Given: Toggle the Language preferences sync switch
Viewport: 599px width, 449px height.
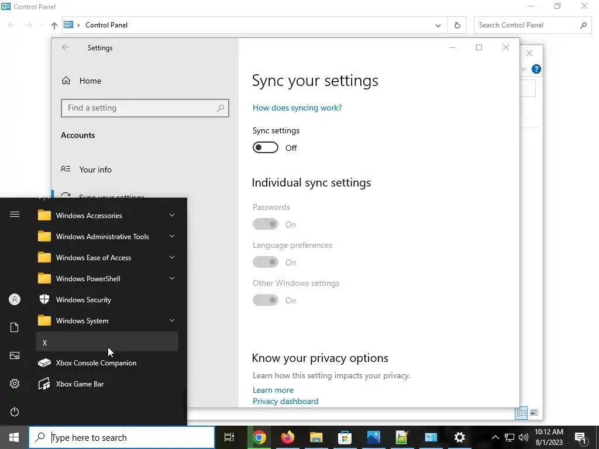Looking at the screenshot, I should pos(266,263).
